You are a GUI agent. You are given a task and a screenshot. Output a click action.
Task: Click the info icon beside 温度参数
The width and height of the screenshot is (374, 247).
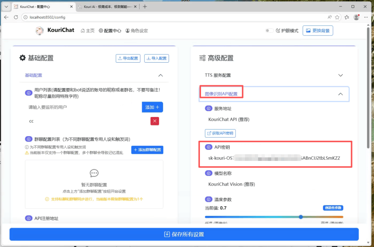208,199
